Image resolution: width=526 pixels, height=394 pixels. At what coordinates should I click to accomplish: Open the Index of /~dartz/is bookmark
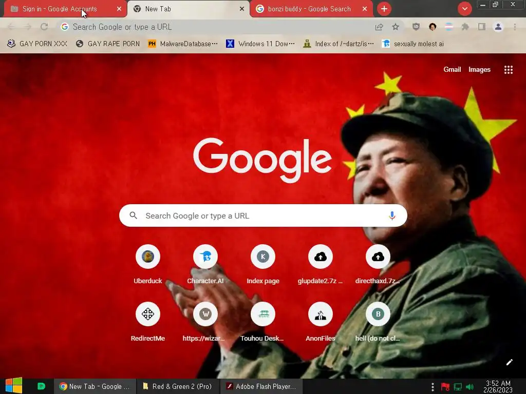338,44
